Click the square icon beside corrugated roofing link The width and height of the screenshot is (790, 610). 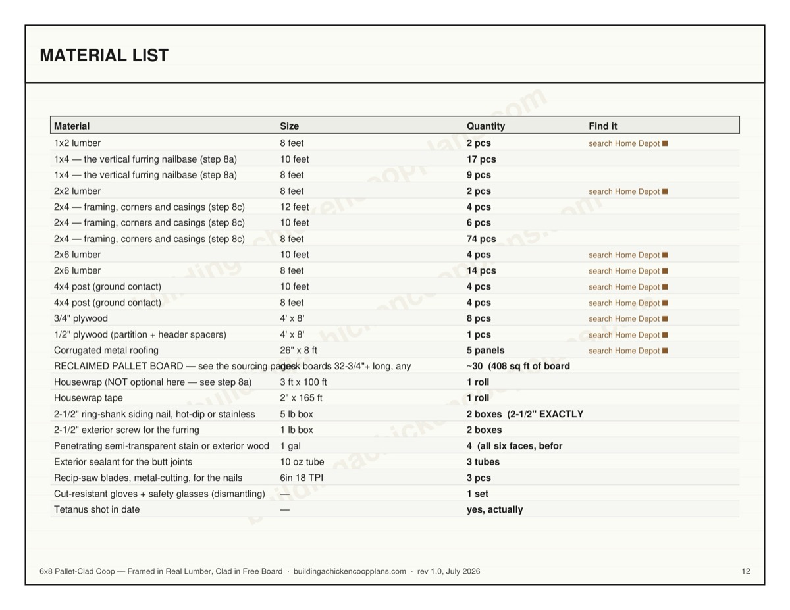click(665, 351)
